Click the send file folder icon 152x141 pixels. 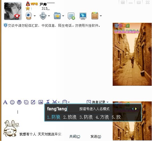click(57, 16)
